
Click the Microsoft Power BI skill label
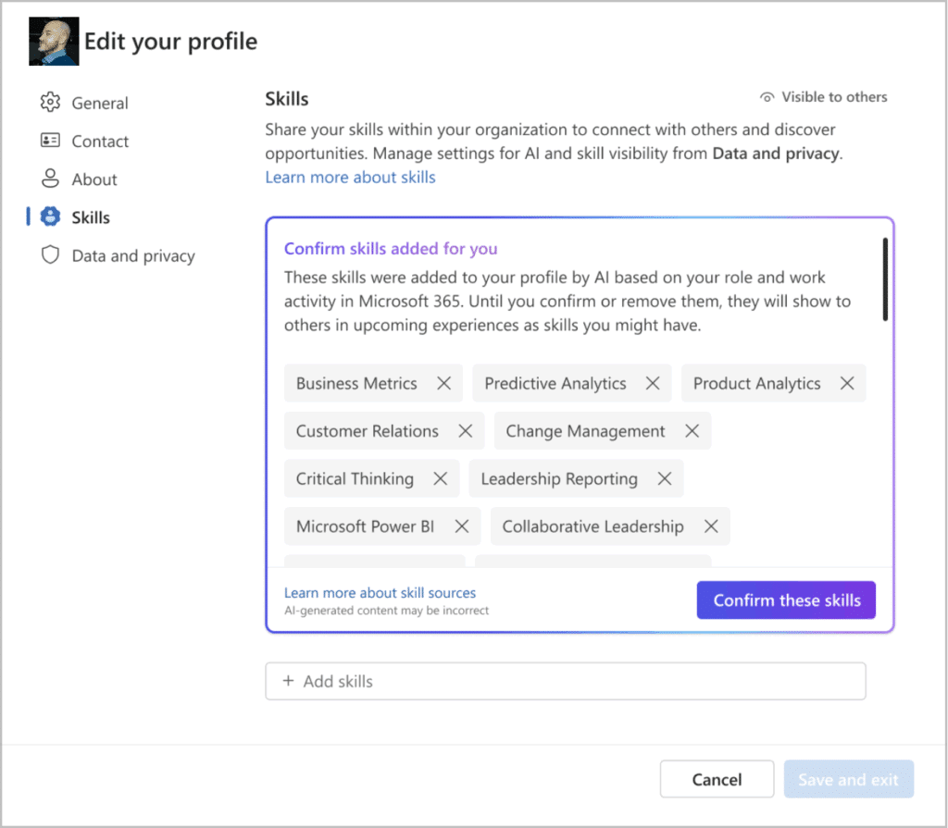click(x=365, y=526)
